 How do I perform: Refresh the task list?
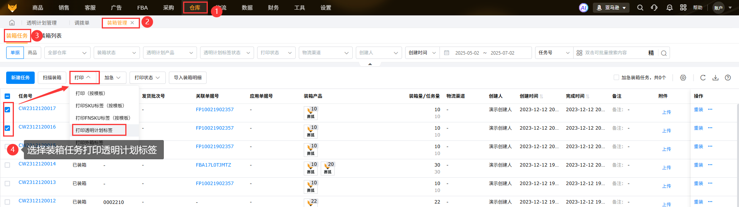click(703, 78)
